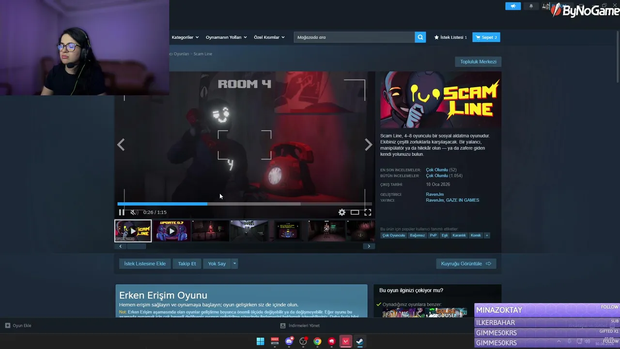Screen dimensions: 620x349
Task: Click İstek Listesine Ekle button
Action: point(145,264)
